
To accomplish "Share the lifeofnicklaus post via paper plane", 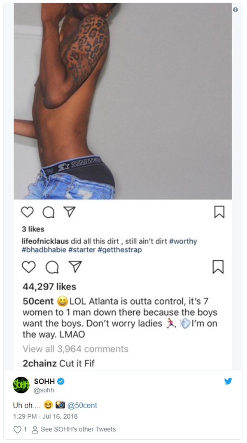I will (69, 212).
